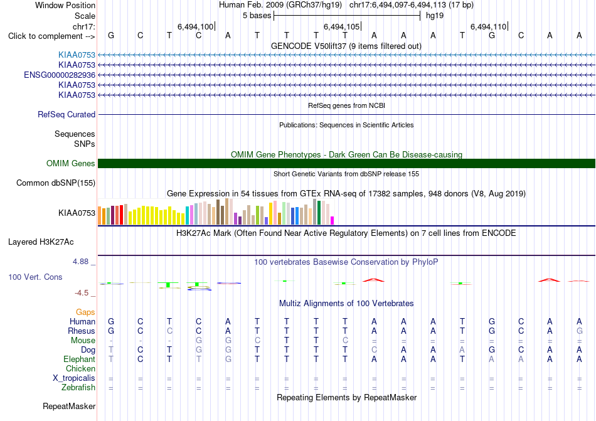The height and width of the screenshot is (421, 596).
Task: Open the 'H3K27Ac Mark' ENCODE track title
Action: click(x=346, y=233)
